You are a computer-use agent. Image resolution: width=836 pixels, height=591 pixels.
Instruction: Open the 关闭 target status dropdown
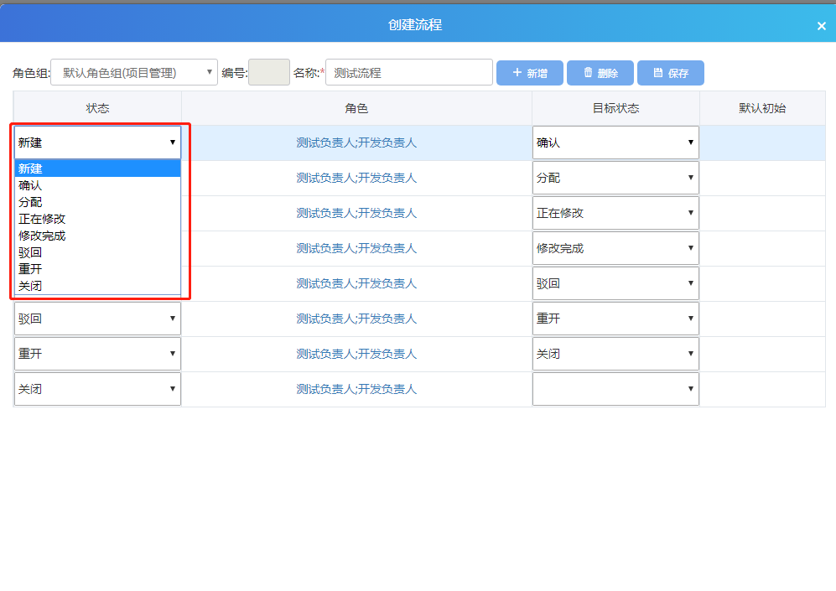(615, 354)
